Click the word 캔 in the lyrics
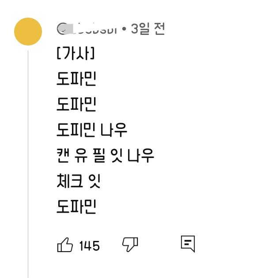272x278 pixels. (64, 155)
